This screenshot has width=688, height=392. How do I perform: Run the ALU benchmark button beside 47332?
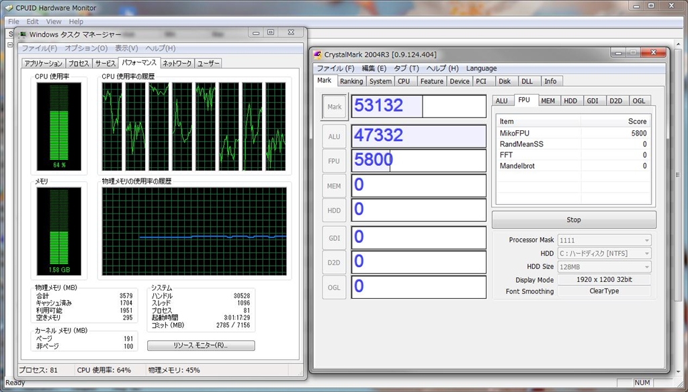tap(334, 136)
